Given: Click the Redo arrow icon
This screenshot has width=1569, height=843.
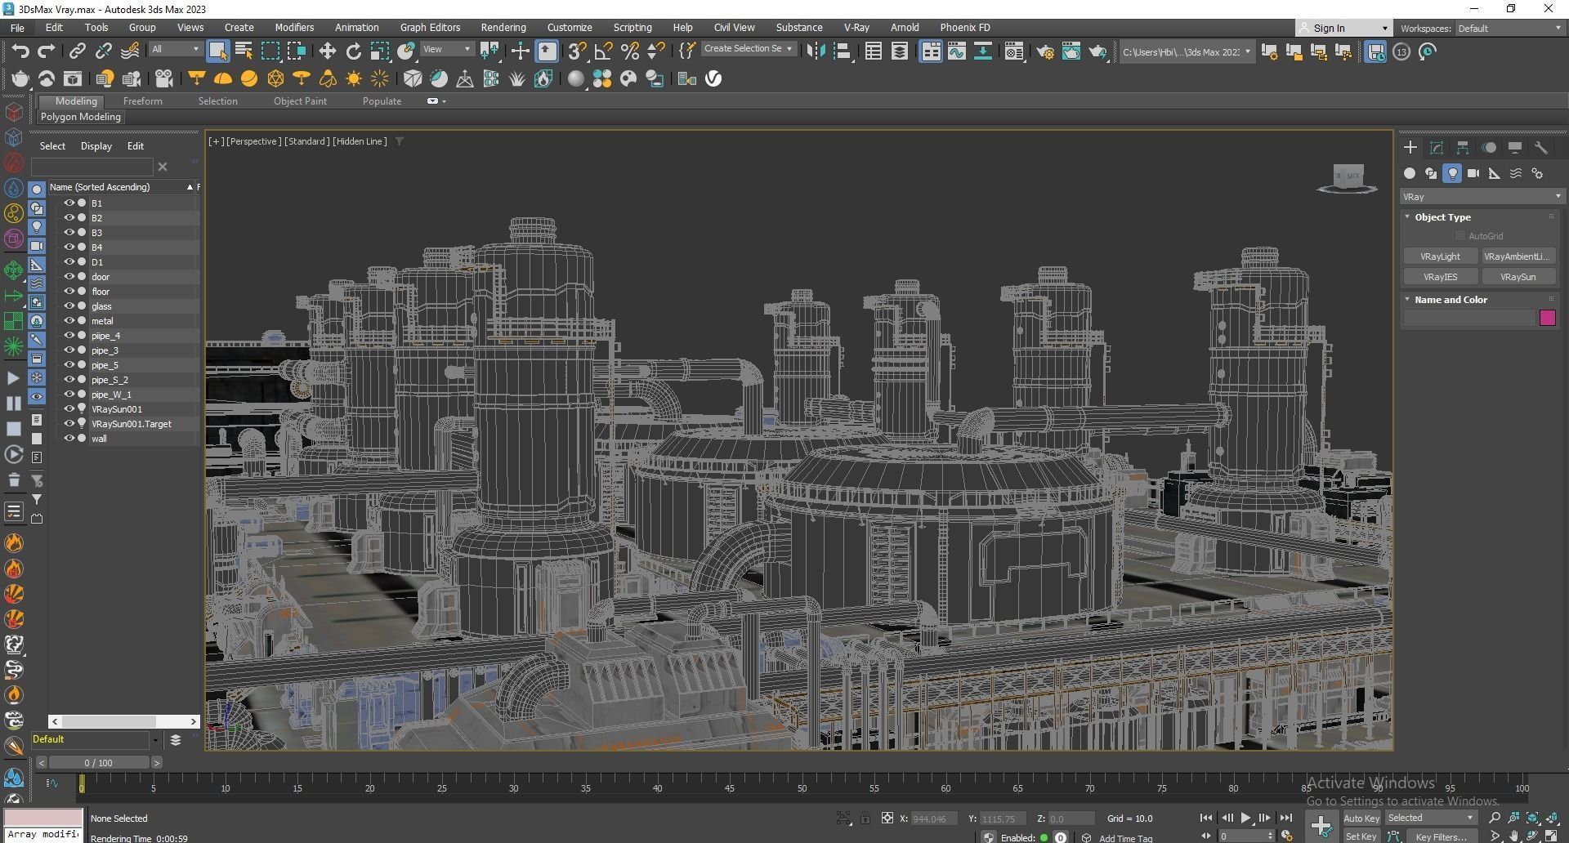Looking at the screenshot, I should pyautogui.click(x=47, y=51).
